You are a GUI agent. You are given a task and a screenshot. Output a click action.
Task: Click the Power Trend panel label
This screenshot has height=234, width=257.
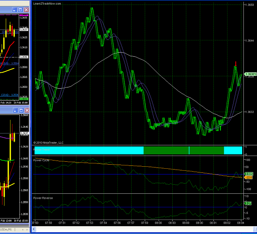coord(41,149)
